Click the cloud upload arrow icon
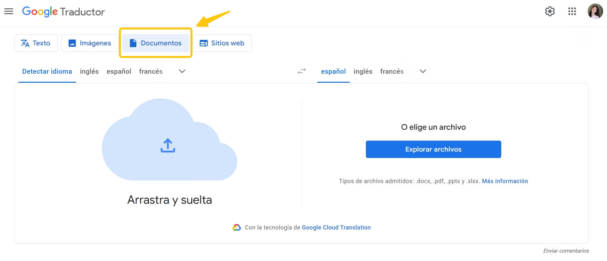The height and width of the screenshot is (261, 607). point(168,145)
